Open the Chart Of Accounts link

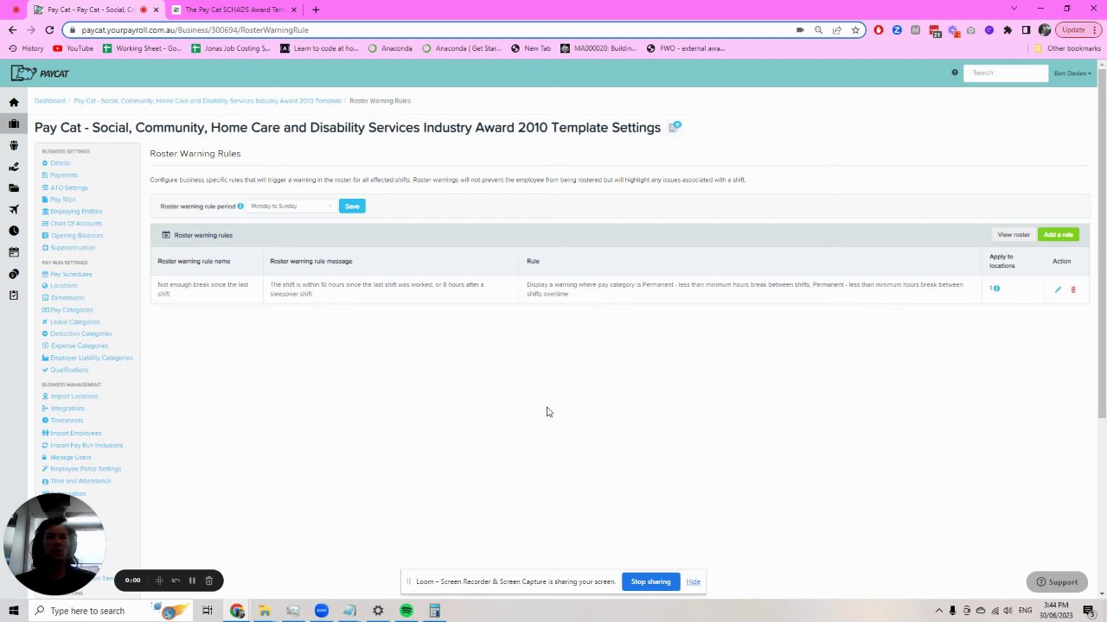pos(76,224)
